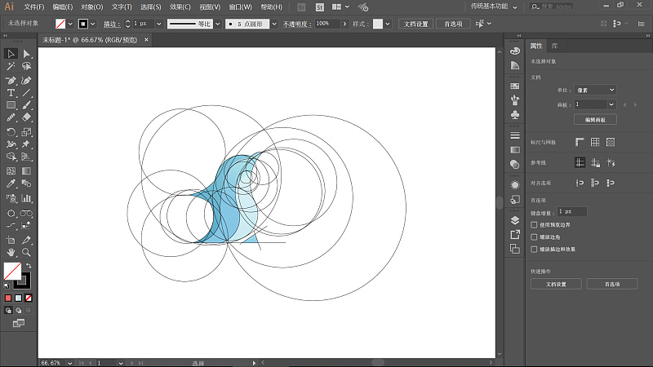Toggle smart guides button
This screenshot has width=653, height=367.
click(x=611, y=162)
